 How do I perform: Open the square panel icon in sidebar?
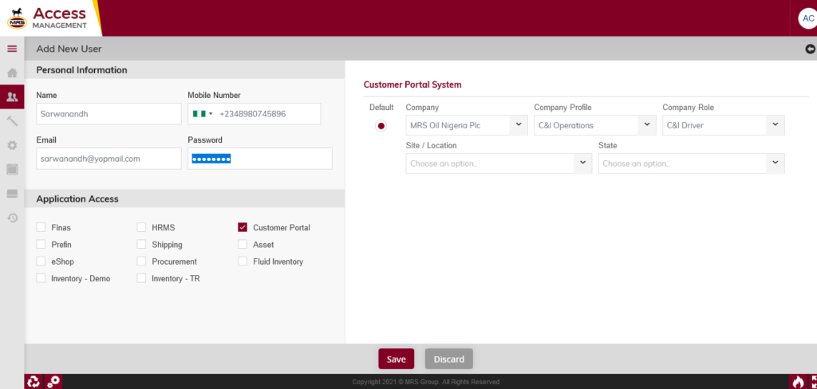click(x=12, y=169)
